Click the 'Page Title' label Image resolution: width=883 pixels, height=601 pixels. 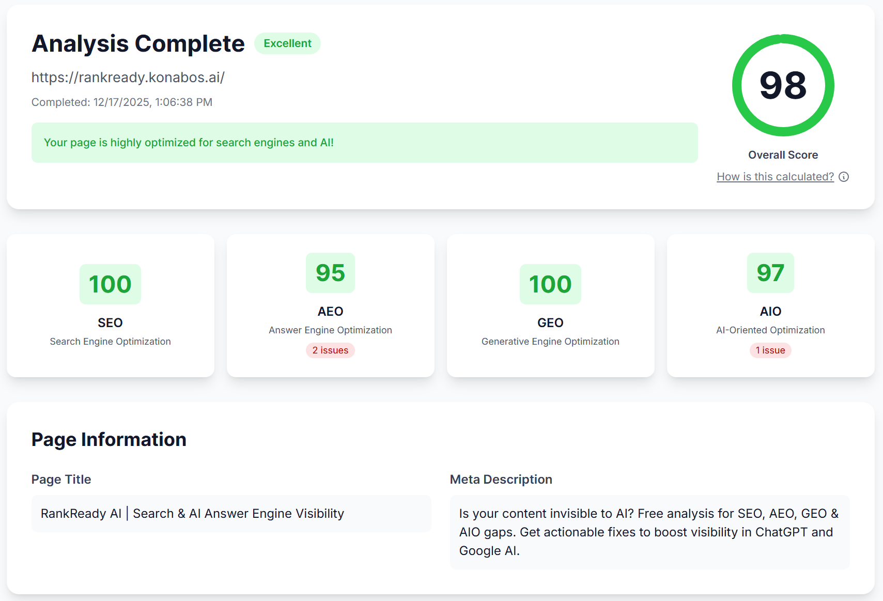click(x=61, y=480)
